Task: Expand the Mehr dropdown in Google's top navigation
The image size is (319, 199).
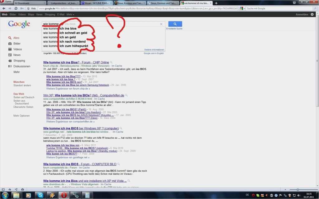Action: click(x=69, y=14)
